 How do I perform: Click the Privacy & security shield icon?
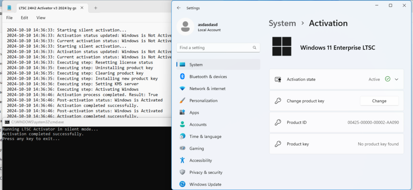coord(182,172)
